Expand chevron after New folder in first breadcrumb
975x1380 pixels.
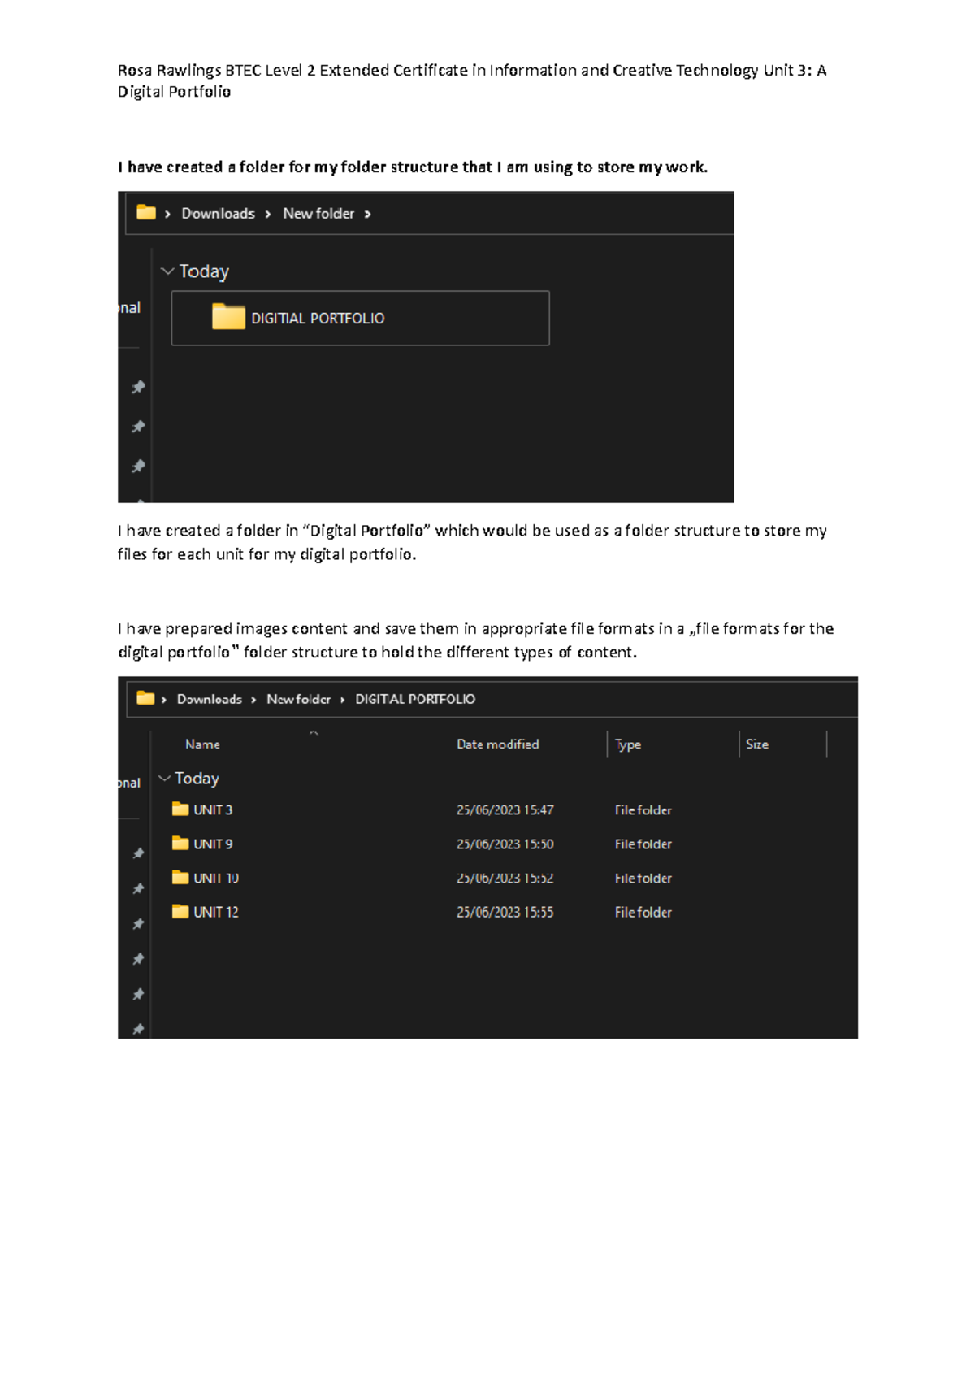(x=367, y=214)
